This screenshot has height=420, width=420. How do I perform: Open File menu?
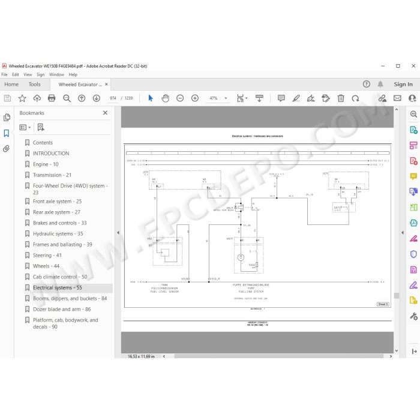5,74
